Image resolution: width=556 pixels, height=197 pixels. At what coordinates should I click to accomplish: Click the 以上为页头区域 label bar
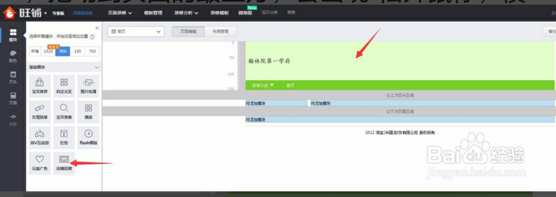[399, 95]
